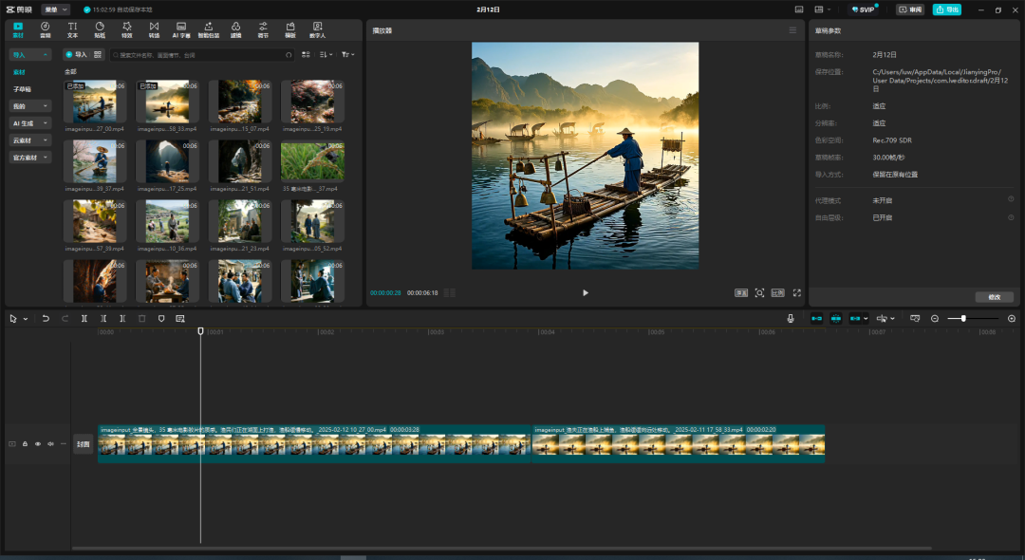Open the 贴纸 stickers tab
Viewport: 1025px width, 560px height.
(100, 29)
